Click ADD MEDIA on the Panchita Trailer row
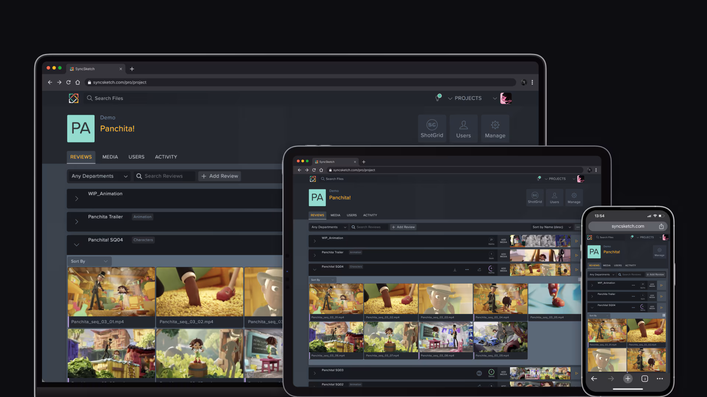This screenshot has height=397, width=707. (504, 255)
